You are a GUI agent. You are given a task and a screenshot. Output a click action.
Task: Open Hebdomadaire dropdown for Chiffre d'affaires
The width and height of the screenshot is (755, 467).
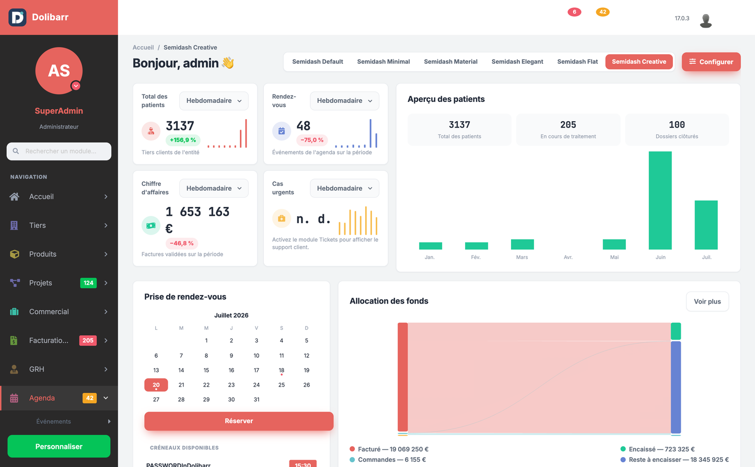pyautogui.click(x=214, y=189)
